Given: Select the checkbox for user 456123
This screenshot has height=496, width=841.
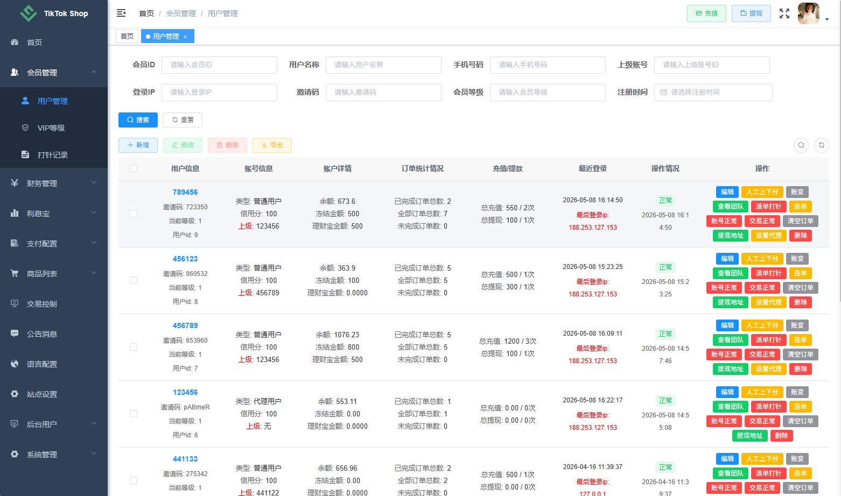Looking at the screenshot, I should click(x=134, y=280).
